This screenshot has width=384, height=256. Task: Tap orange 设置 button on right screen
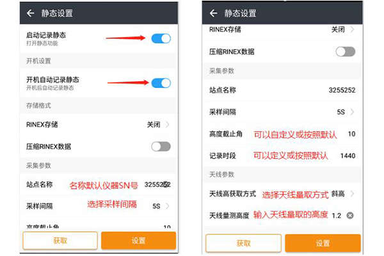pyautogui.click(x=323, y=243)
